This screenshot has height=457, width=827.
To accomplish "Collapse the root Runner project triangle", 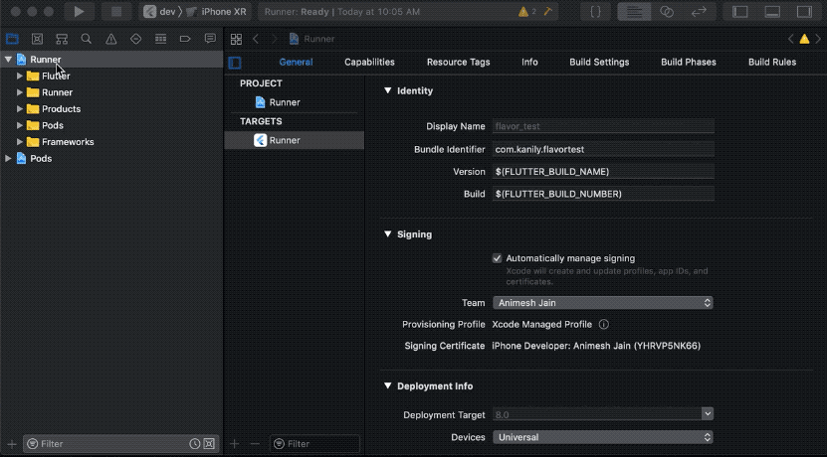I will [x=8, y=60].
